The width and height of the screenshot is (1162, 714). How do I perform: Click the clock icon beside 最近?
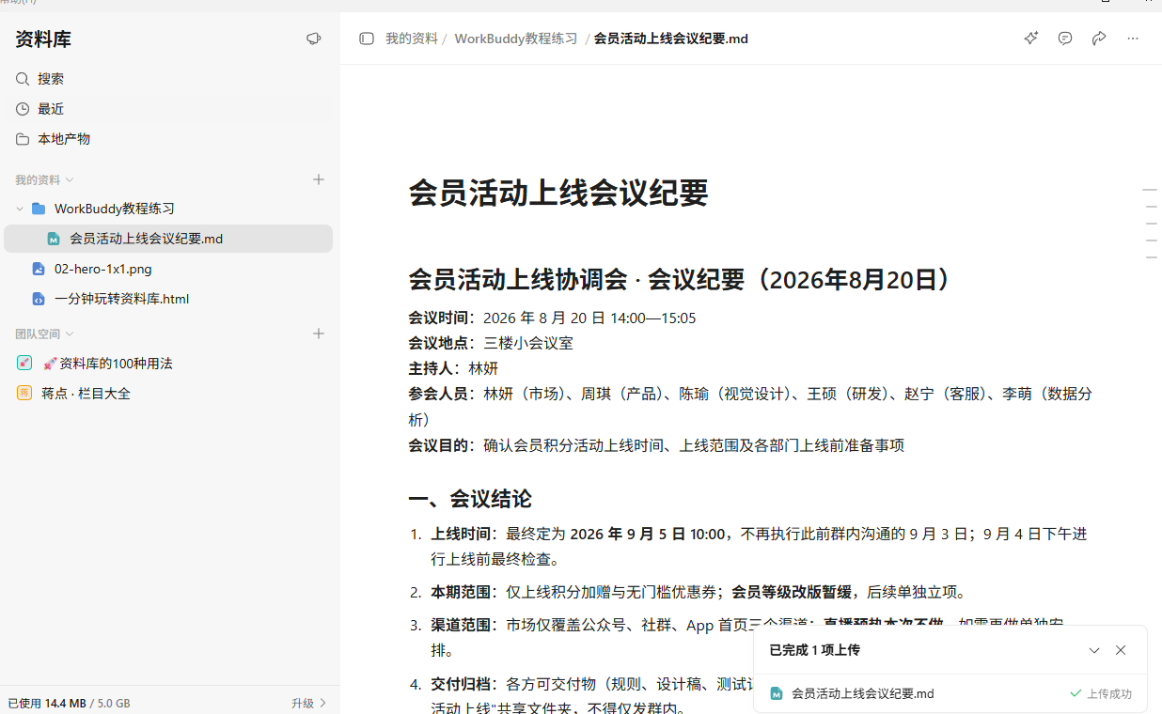click(x=23, y=109)
